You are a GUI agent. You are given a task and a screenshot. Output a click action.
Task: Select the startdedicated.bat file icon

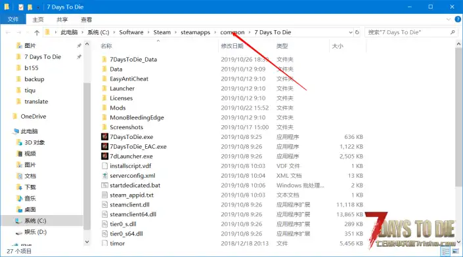(104, 186)
